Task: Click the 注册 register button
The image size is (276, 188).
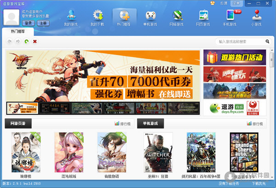Action: [x=42, y=23]
